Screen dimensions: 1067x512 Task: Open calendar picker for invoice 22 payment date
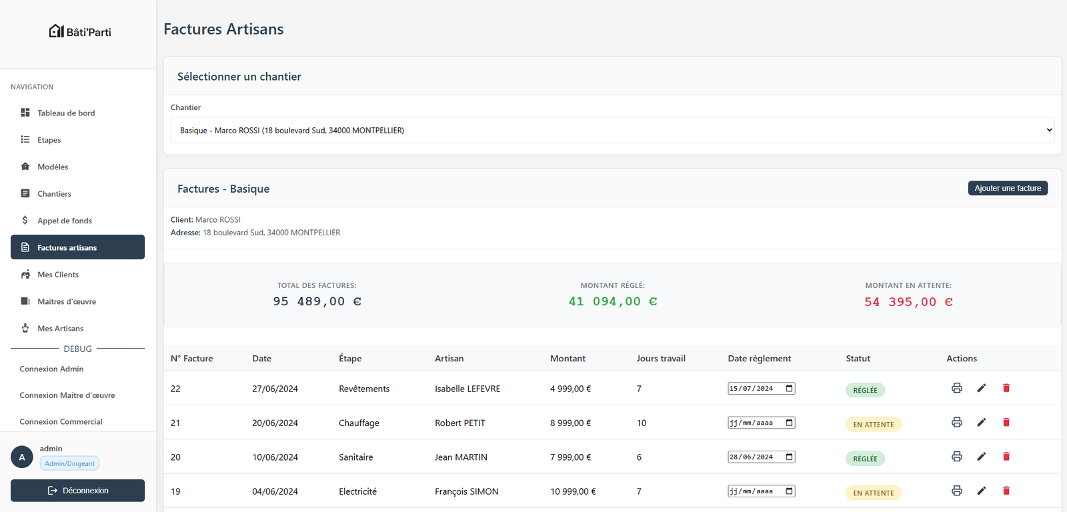pos(789,389)
